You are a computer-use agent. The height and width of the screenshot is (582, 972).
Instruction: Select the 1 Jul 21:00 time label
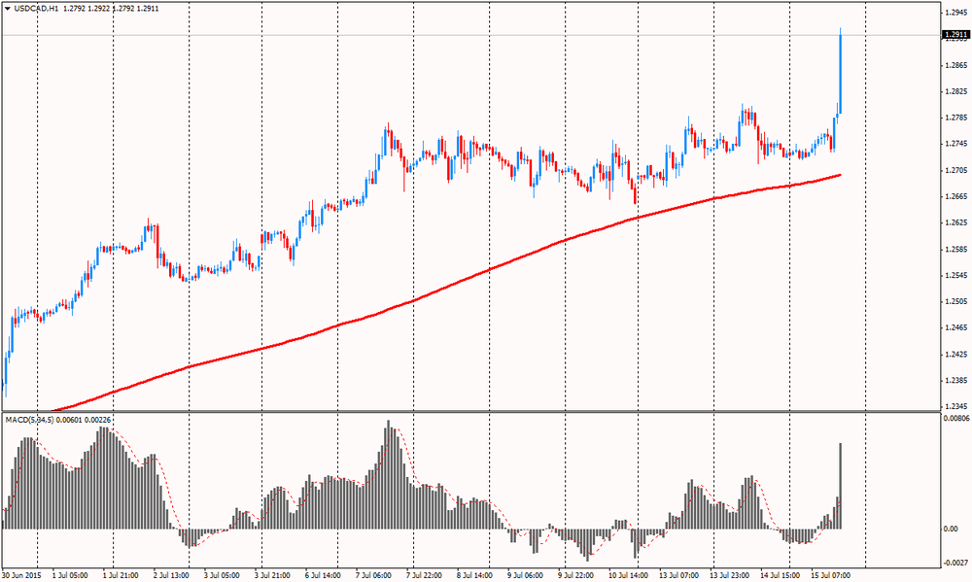[121, 576]
